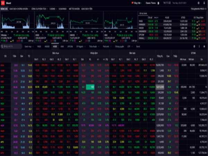Select the VN30 filter tab
Viewport: 208px width, 156px height.
39,46
